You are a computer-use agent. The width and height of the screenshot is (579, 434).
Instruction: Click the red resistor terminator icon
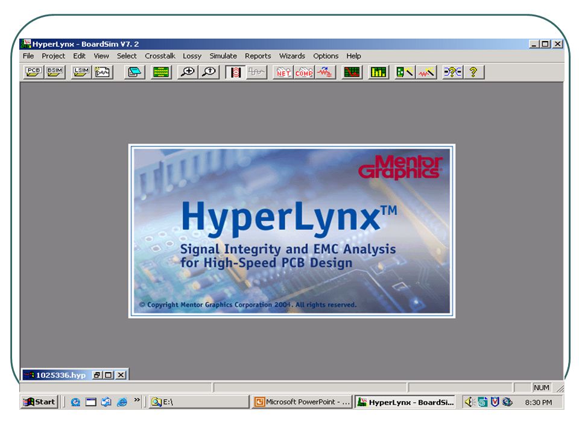325,72
